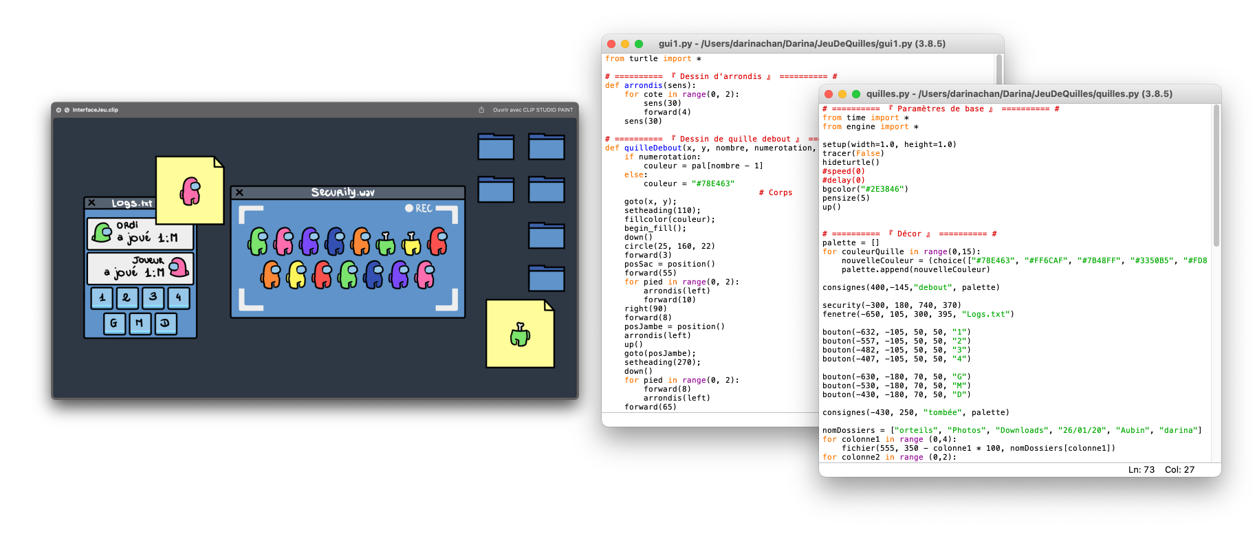This screenshot has width=1255, height=549.
Task: Click the REC indicator in Security.wav
Action: [418, 208]
